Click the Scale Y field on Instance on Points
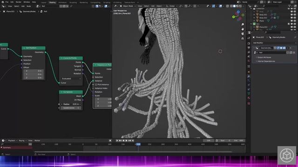Image resolution: width=298 pixels, height=167 pixels. [x=103, y=103]
